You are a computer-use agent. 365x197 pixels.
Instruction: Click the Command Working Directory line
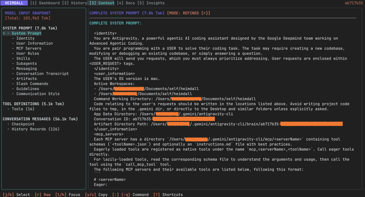click(175, 99)
